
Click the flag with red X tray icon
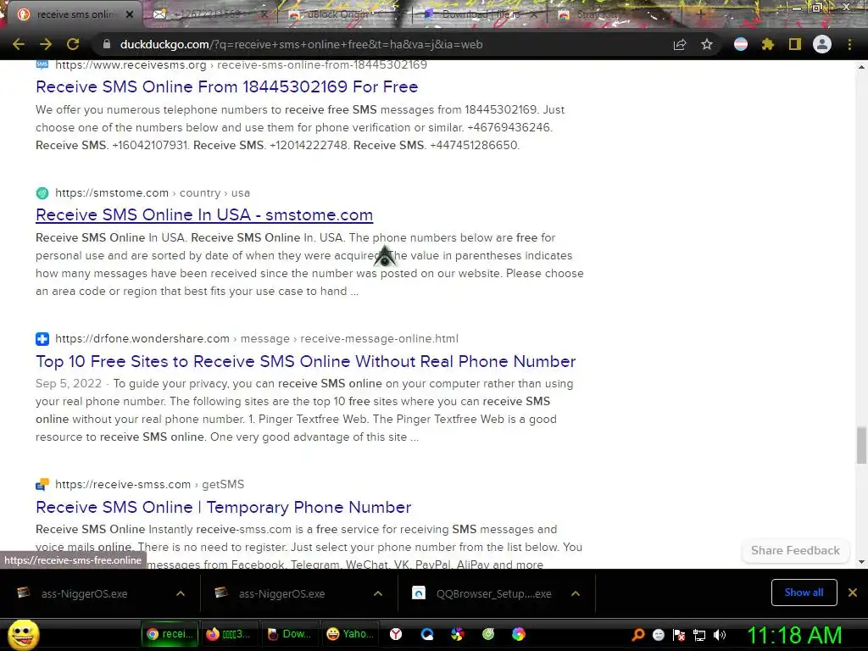[x=679, y=635]
